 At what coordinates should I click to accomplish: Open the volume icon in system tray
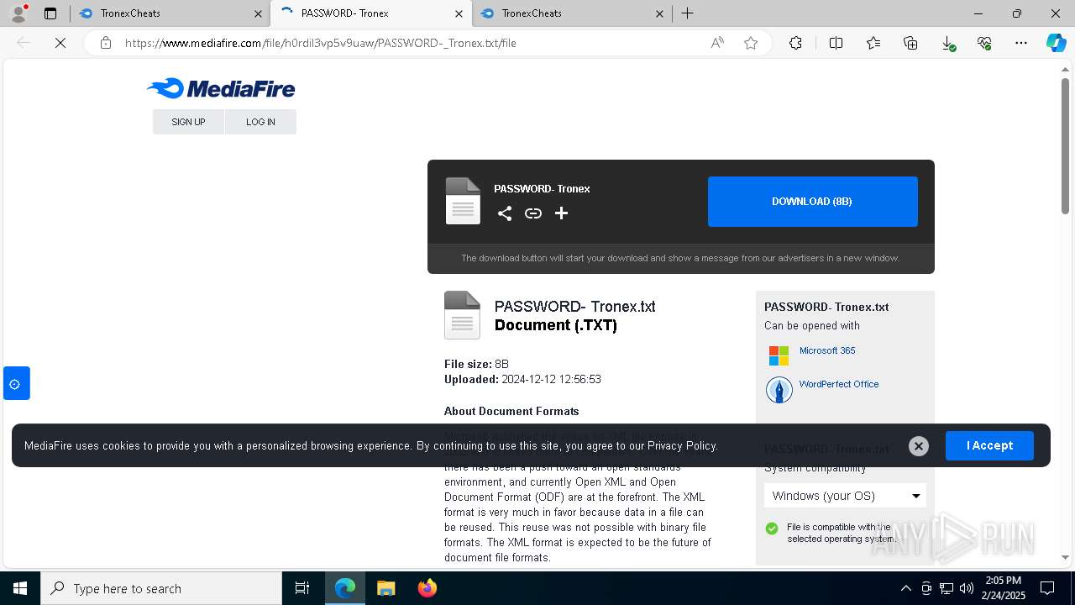966,588
